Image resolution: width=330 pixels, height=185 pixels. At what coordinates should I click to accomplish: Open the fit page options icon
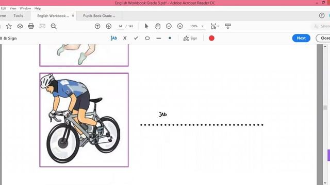click(213, 26)
